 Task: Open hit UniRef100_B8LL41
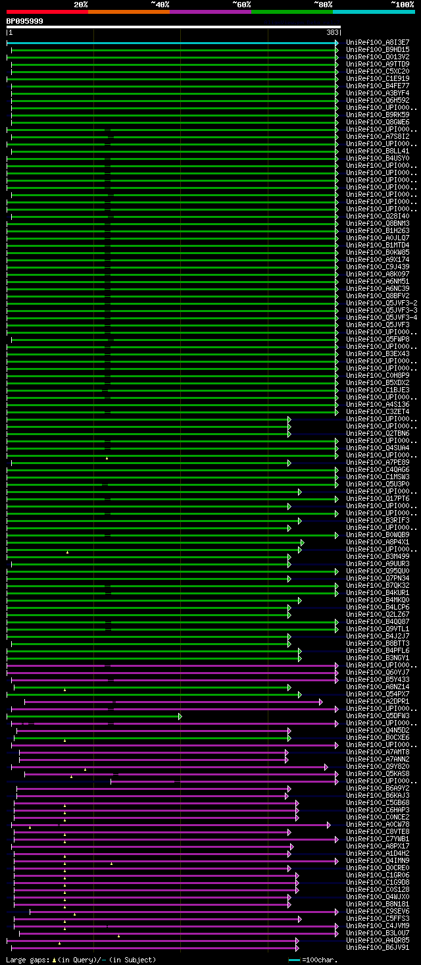[x=378, y=151]
